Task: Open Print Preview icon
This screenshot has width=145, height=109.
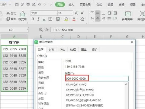Action: pyautogui.click(x=34, y=5)
